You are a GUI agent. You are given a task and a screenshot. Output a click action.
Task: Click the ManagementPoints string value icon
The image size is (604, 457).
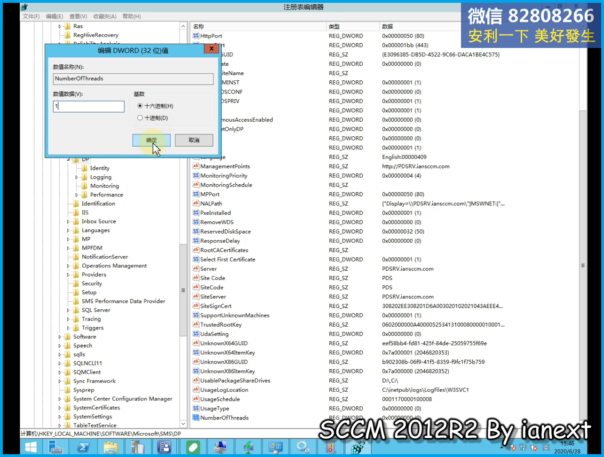click(196, 166)
